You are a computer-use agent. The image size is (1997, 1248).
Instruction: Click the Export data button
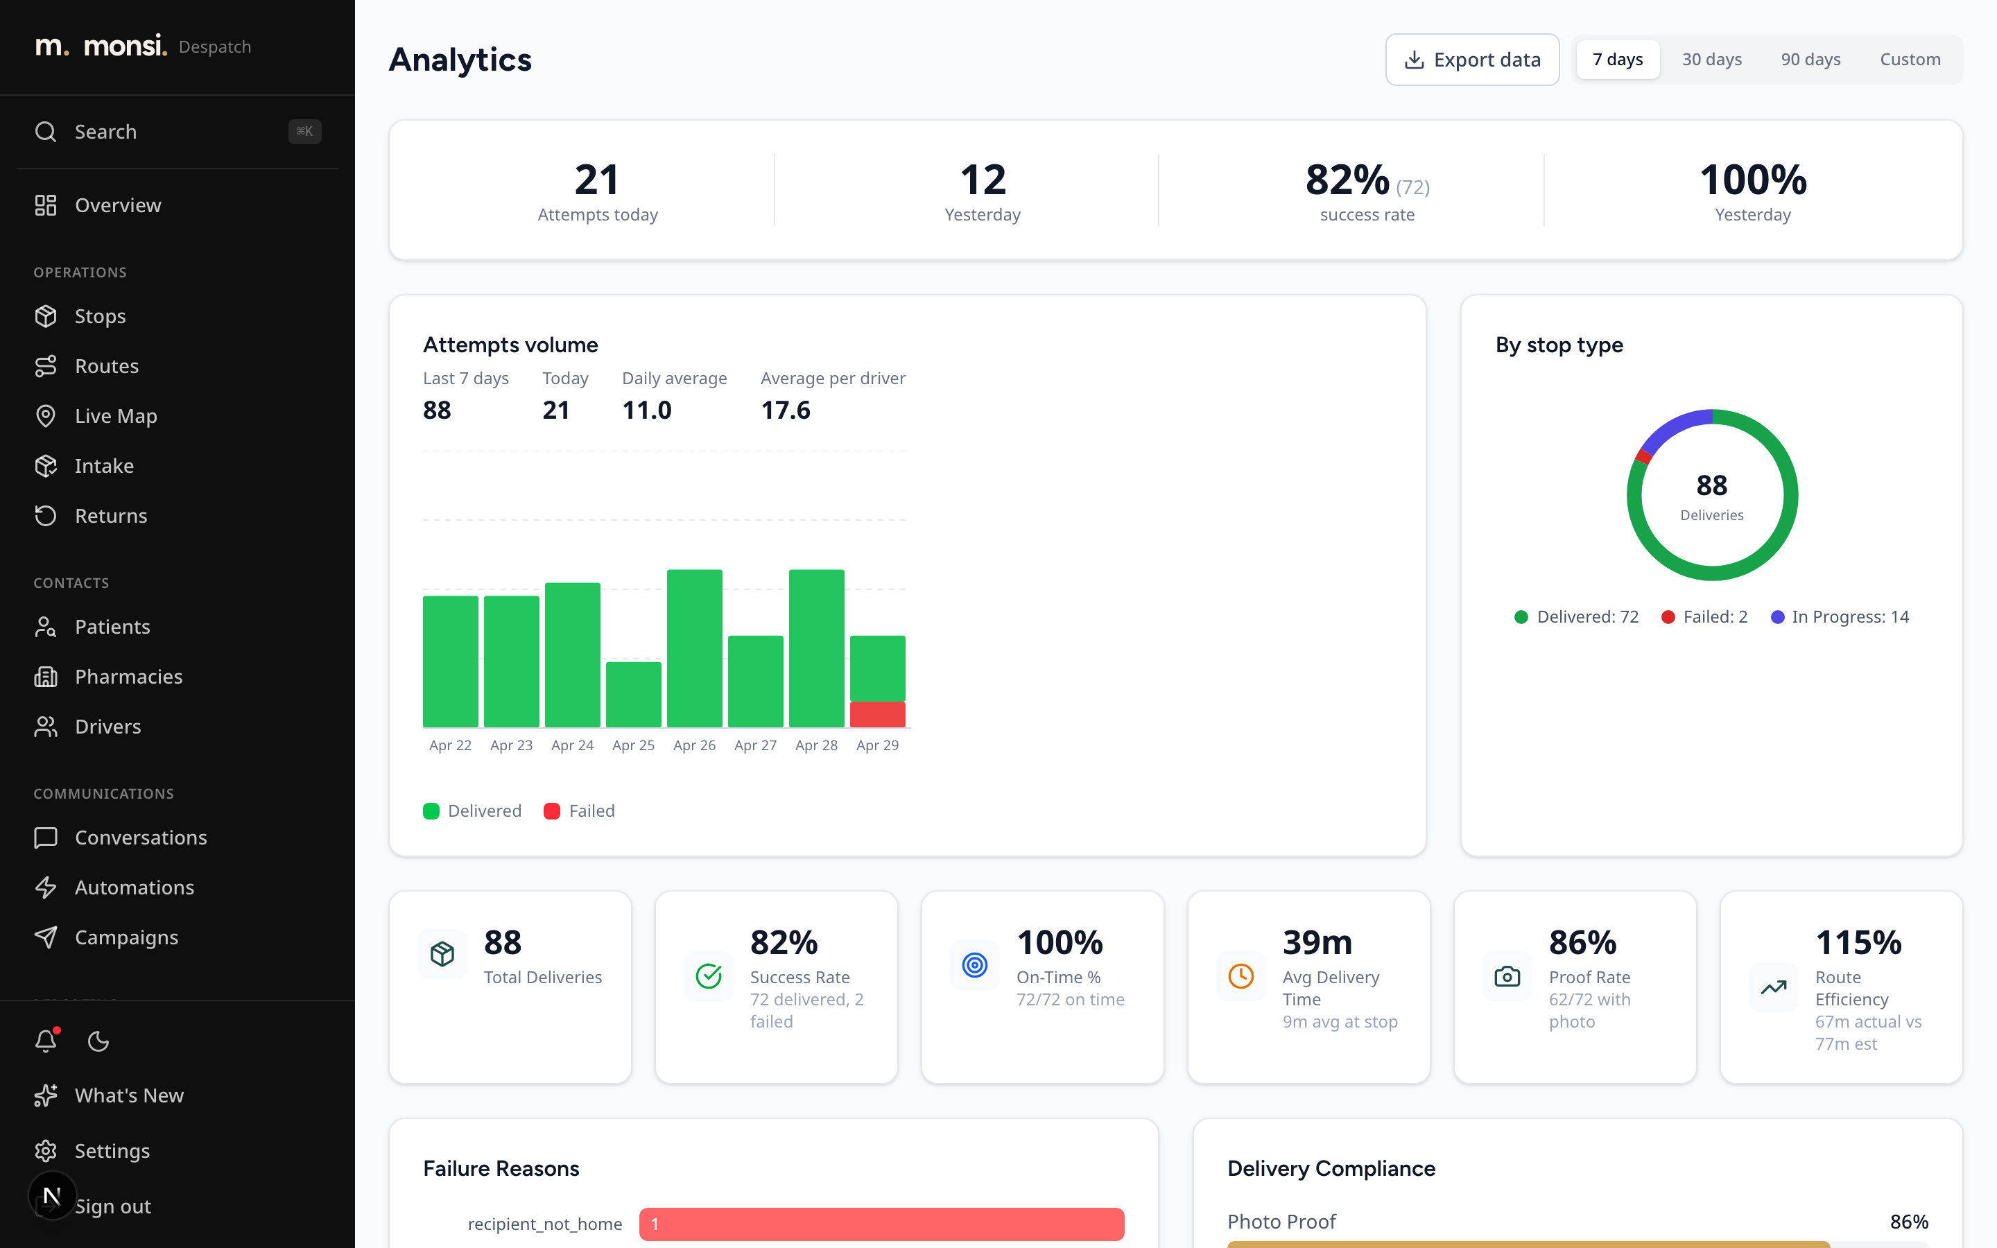1472,60
